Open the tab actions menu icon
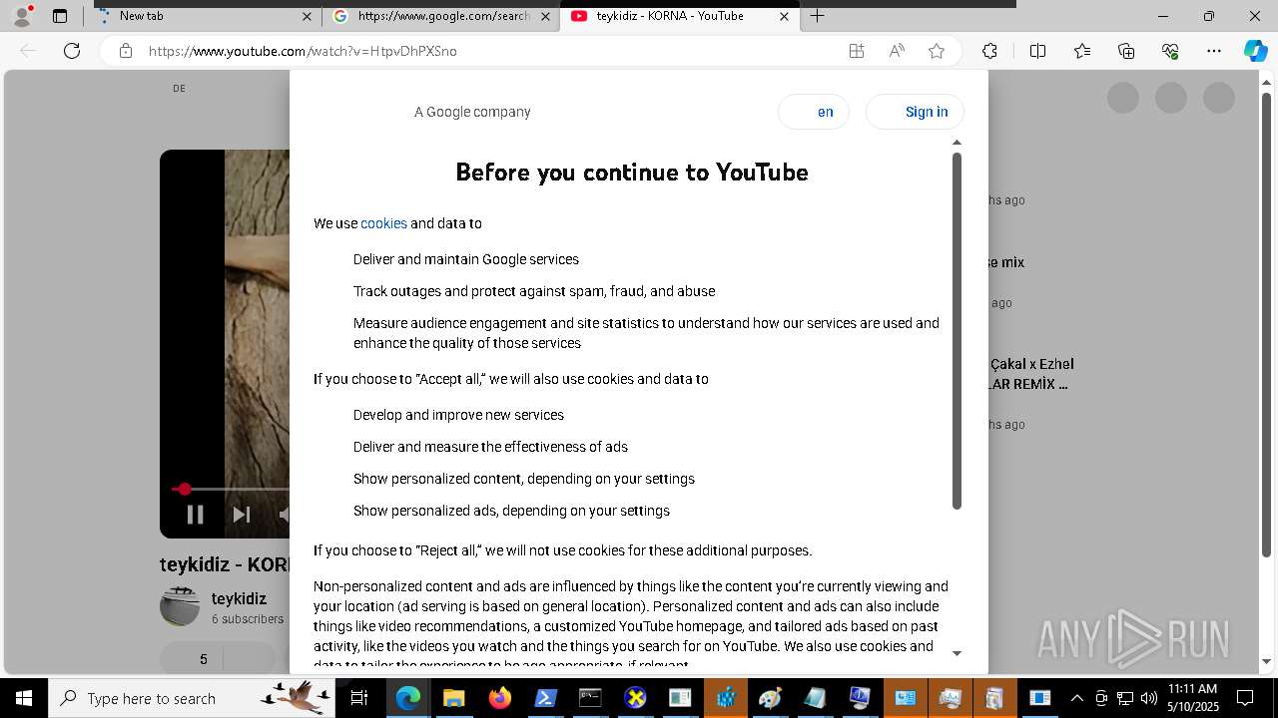Image resolution: width=1278 pixels, height=718 pixels. 60,16
